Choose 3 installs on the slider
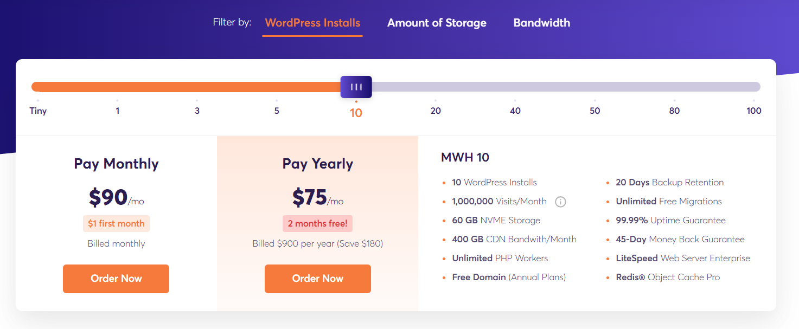This screenshot has height=329, width=799. 197,111
